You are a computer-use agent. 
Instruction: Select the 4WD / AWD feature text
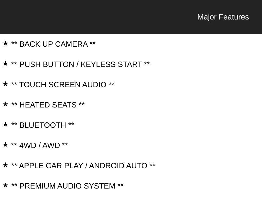tap(40, 146)
